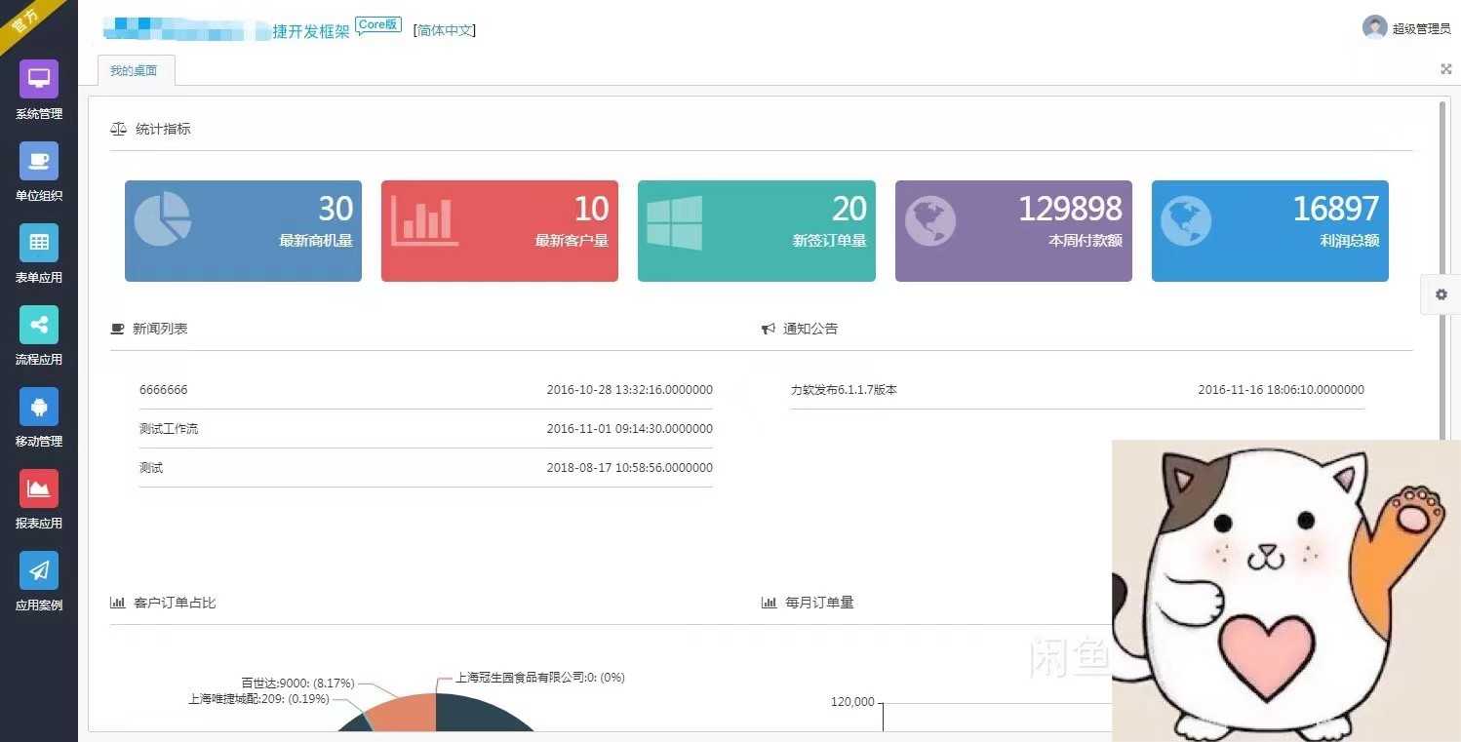The height and width of the screenshot is (742, 1461).
Task: Click pie chart icon in 最新商机量 card
Action: 162,218
